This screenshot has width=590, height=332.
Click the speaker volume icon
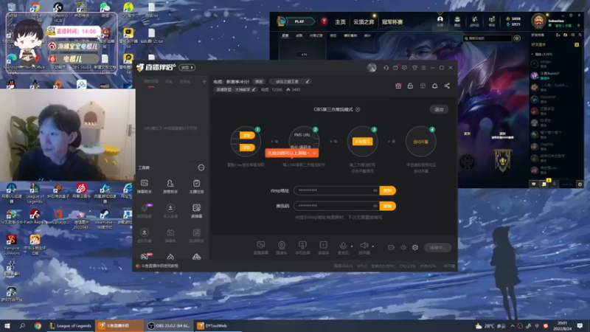[364, 247]
